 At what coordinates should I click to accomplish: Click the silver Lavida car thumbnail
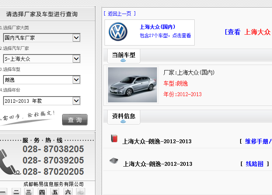click(133, 85)
